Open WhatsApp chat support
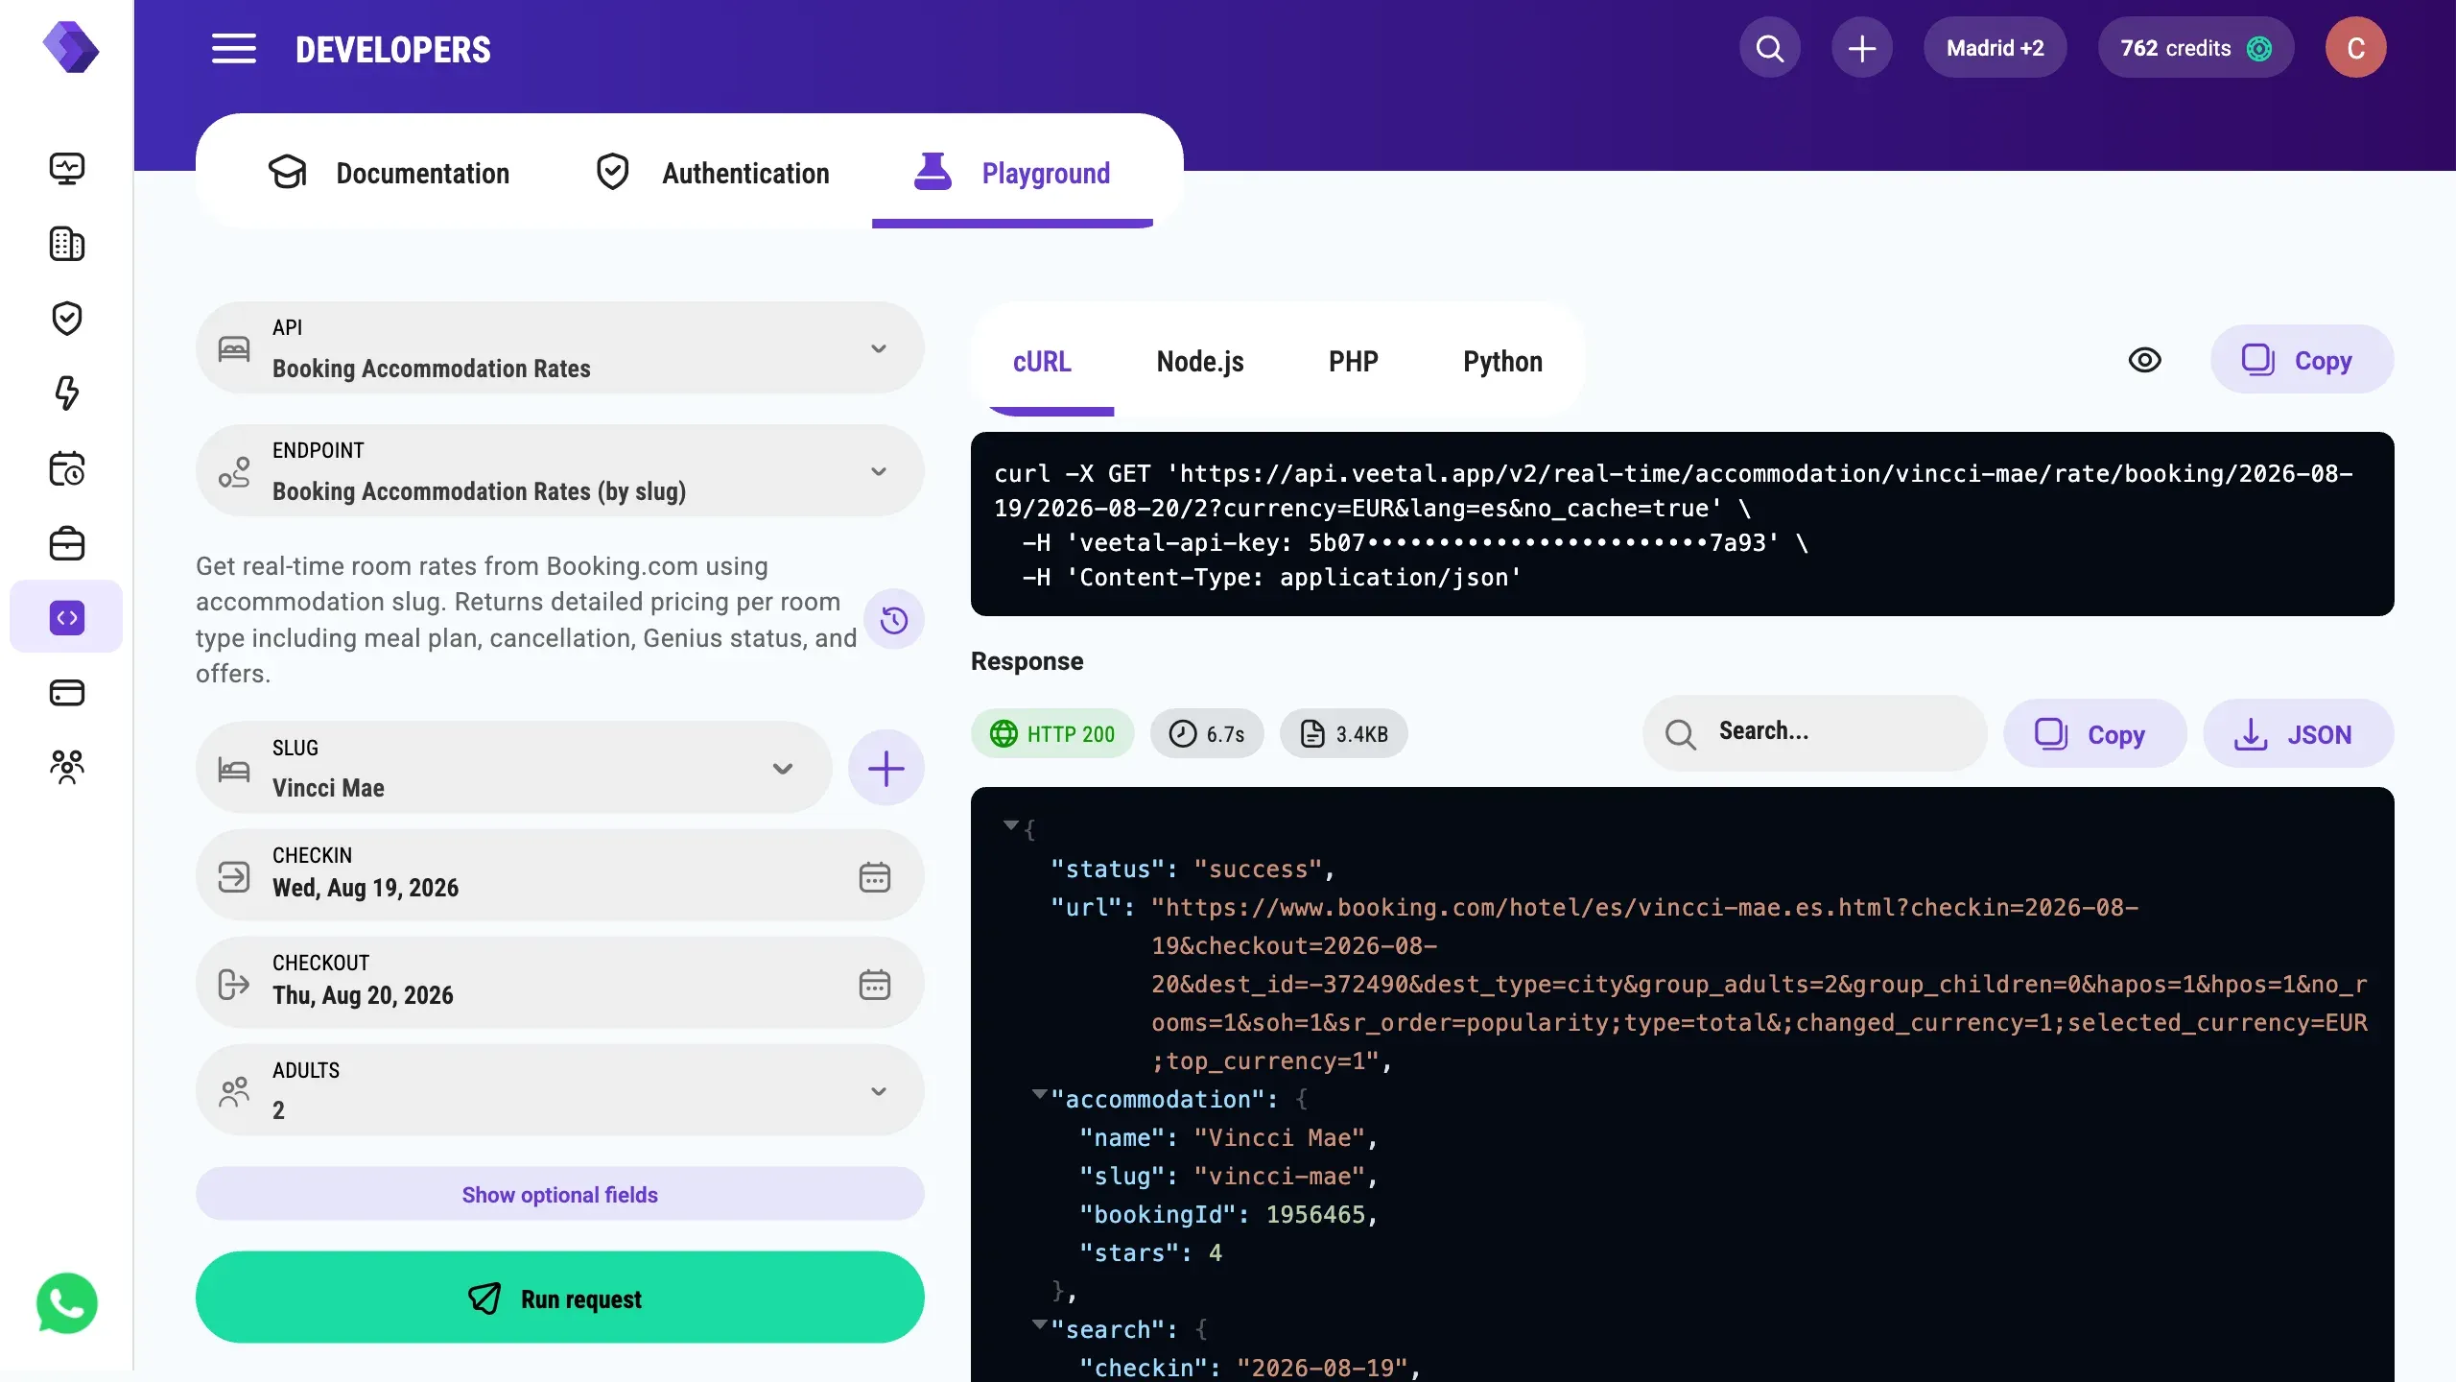2456x1382 pixels. point(66,1303)
